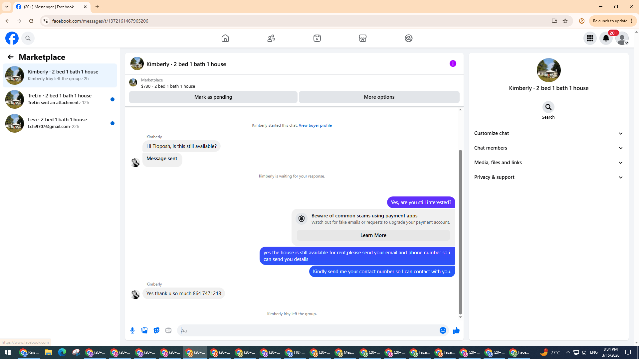
Task: Open Windows notification center icon
Action: pos(628,352)
